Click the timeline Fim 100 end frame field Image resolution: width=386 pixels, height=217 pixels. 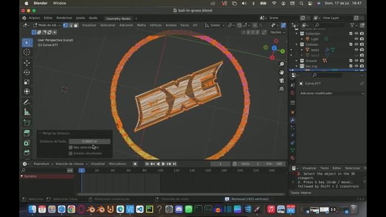274,164
